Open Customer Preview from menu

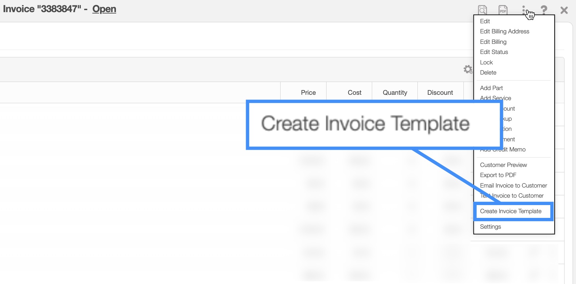503,165
